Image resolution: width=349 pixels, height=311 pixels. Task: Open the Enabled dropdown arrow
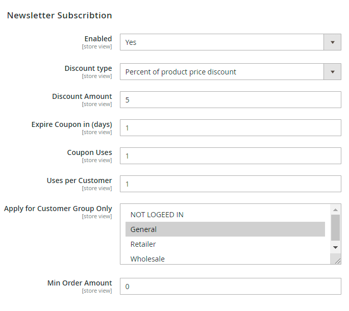click(332, 42)
